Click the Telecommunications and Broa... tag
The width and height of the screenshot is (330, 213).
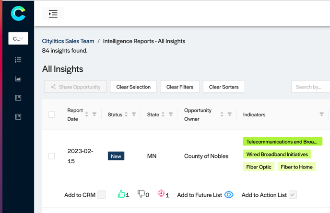283,141
